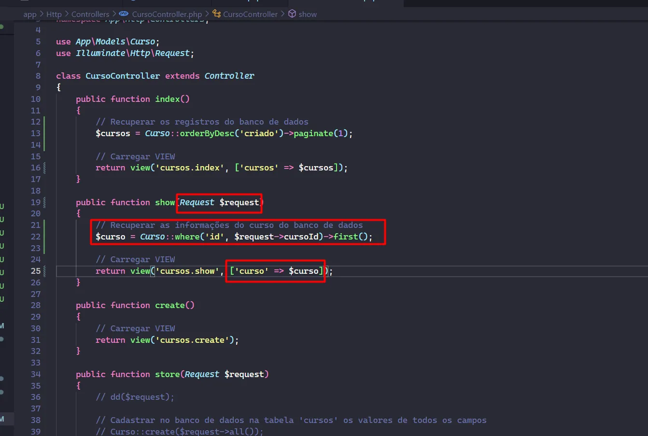Open the show method breadcrumb dropdown
648x436 pixels.
tap(308, 14)
